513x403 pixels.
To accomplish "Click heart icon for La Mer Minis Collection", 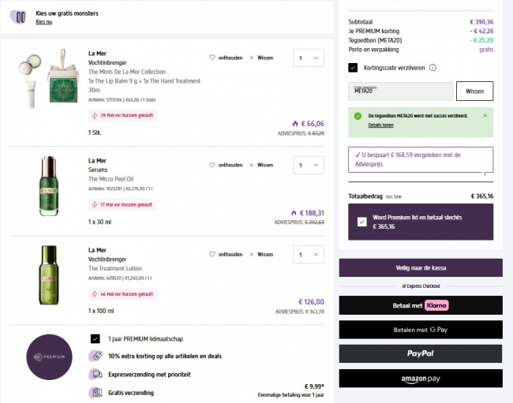I will [x=212, y=58].
